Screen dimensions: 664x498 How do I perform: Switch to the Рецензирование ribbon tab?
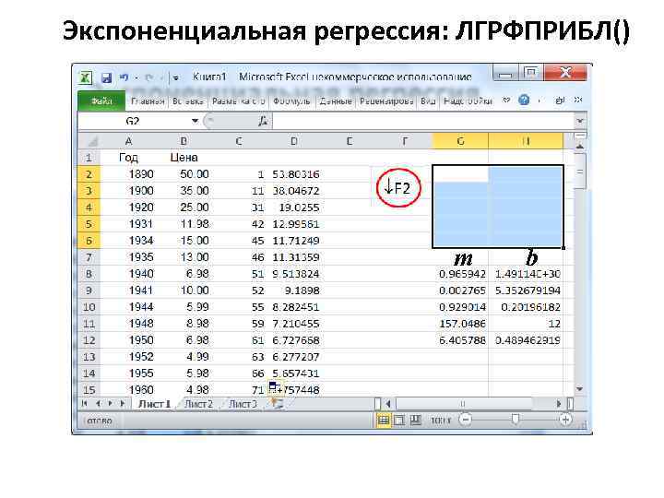tap(386, 101)
